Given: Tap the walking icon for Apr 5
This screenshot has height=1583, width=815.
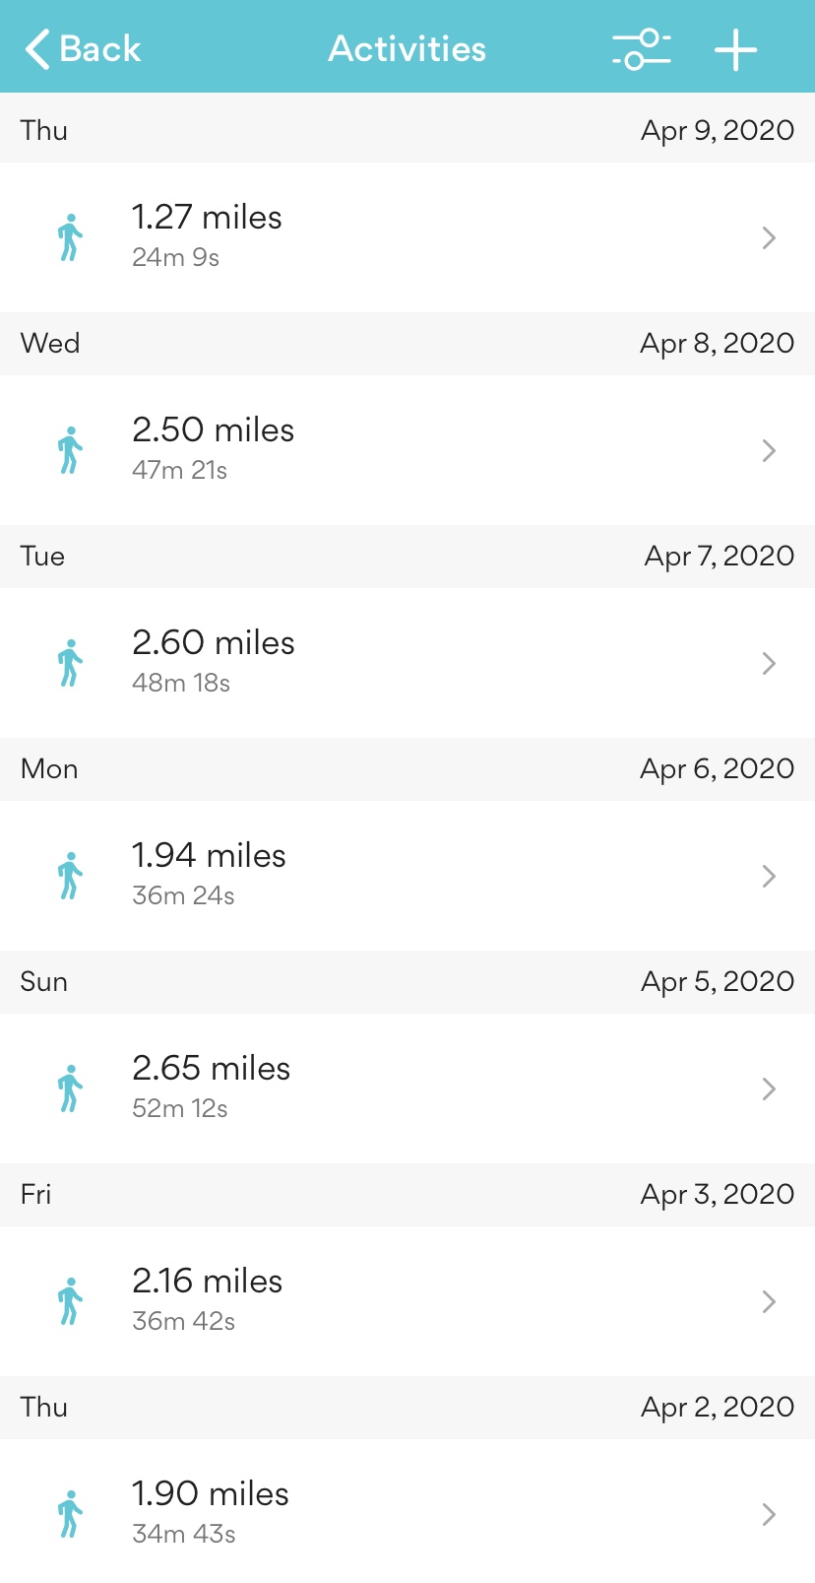Looking at the screenshot, I should 70,1088.
